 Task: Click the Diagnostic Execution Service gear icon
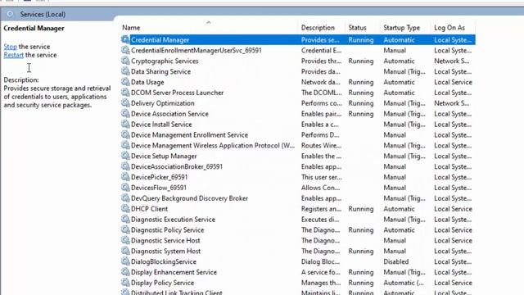click(125, 219)
